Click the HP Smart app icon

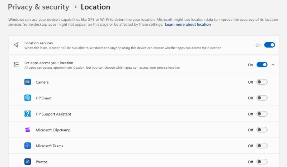(x=28, y=98)
